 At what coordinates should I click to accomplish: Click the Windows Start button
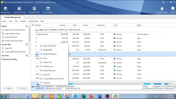coord(3,96)
